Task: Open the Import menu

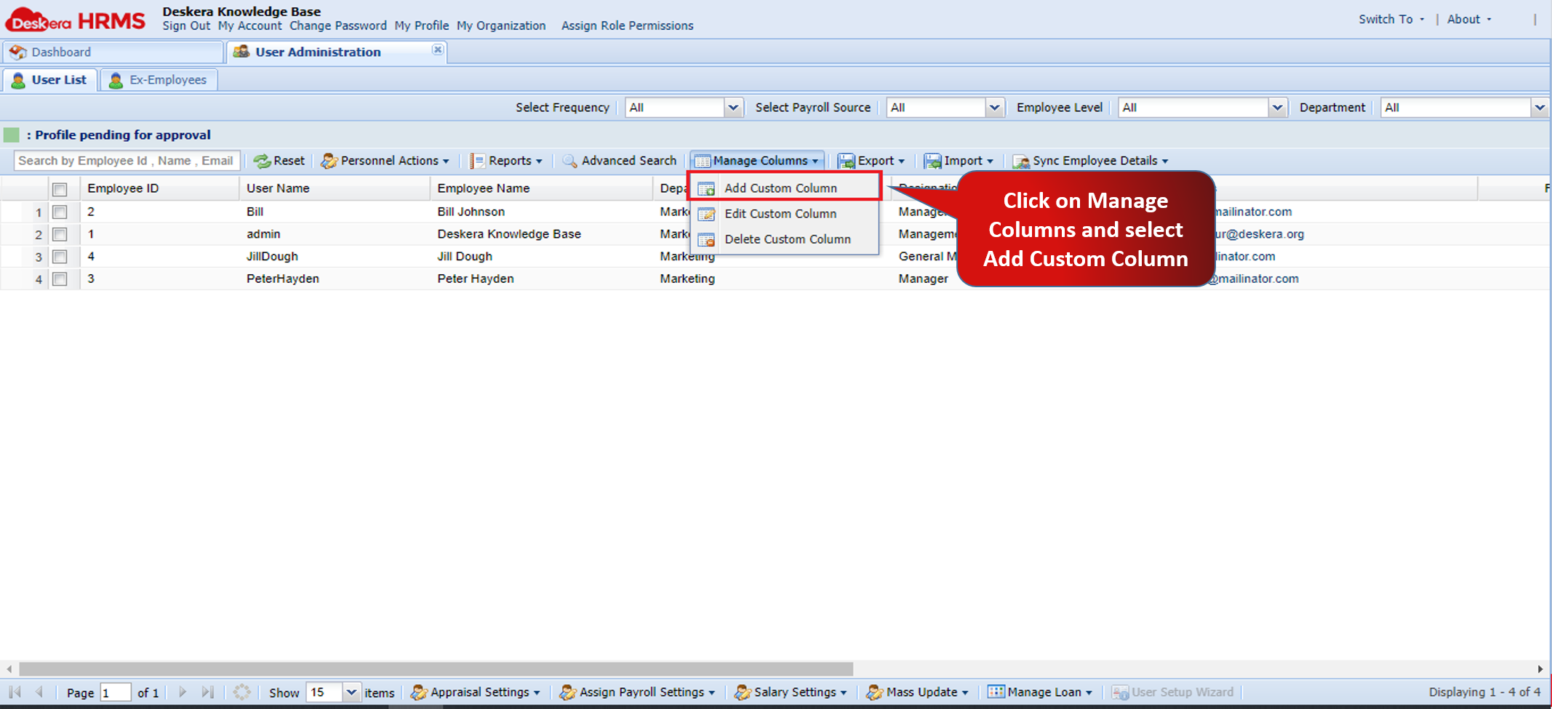Action: tap(959, 161)
